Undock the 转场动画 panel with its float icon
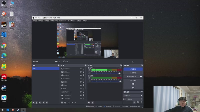This screenshot has width=200, height=112. [142, 92]
